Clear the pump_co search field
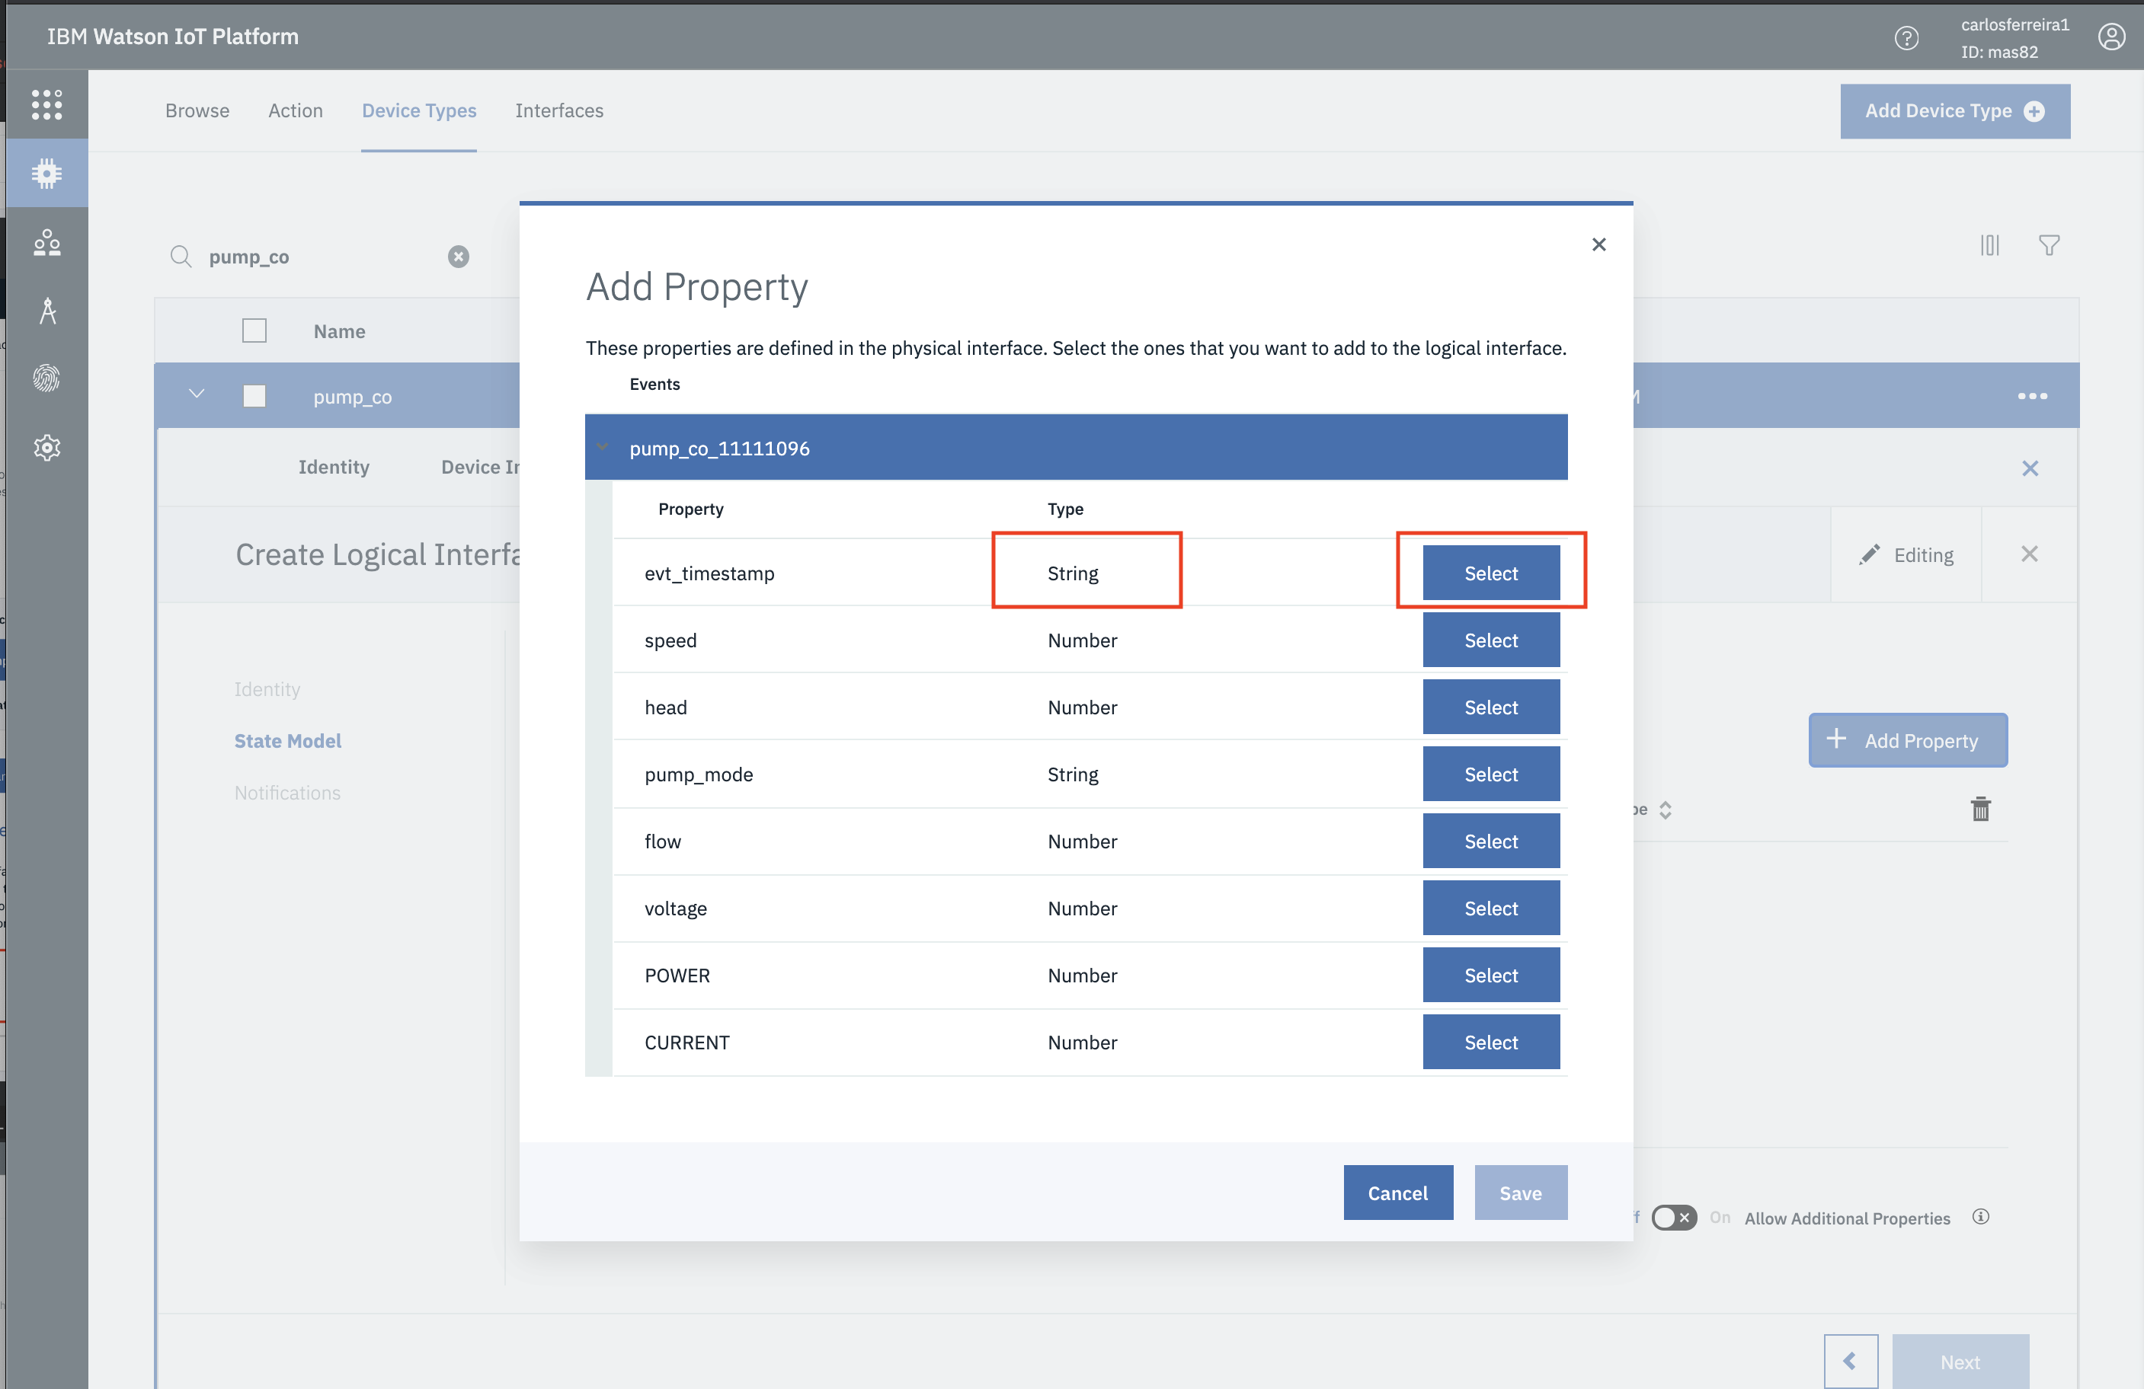Image resolution: width=2144 pixels, height=1389 pixels. coord(459,257)
